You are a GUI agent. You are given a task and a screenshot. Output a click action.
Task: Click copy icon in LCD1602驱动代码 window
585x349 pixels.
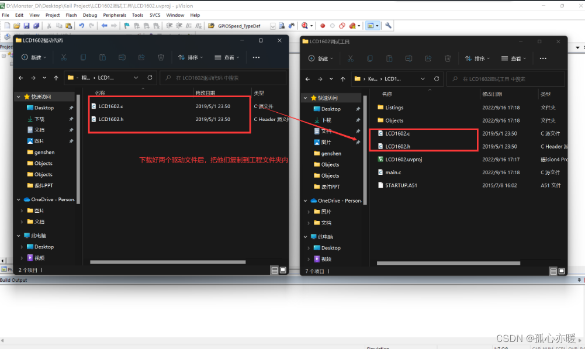click(x=83, y=57)
